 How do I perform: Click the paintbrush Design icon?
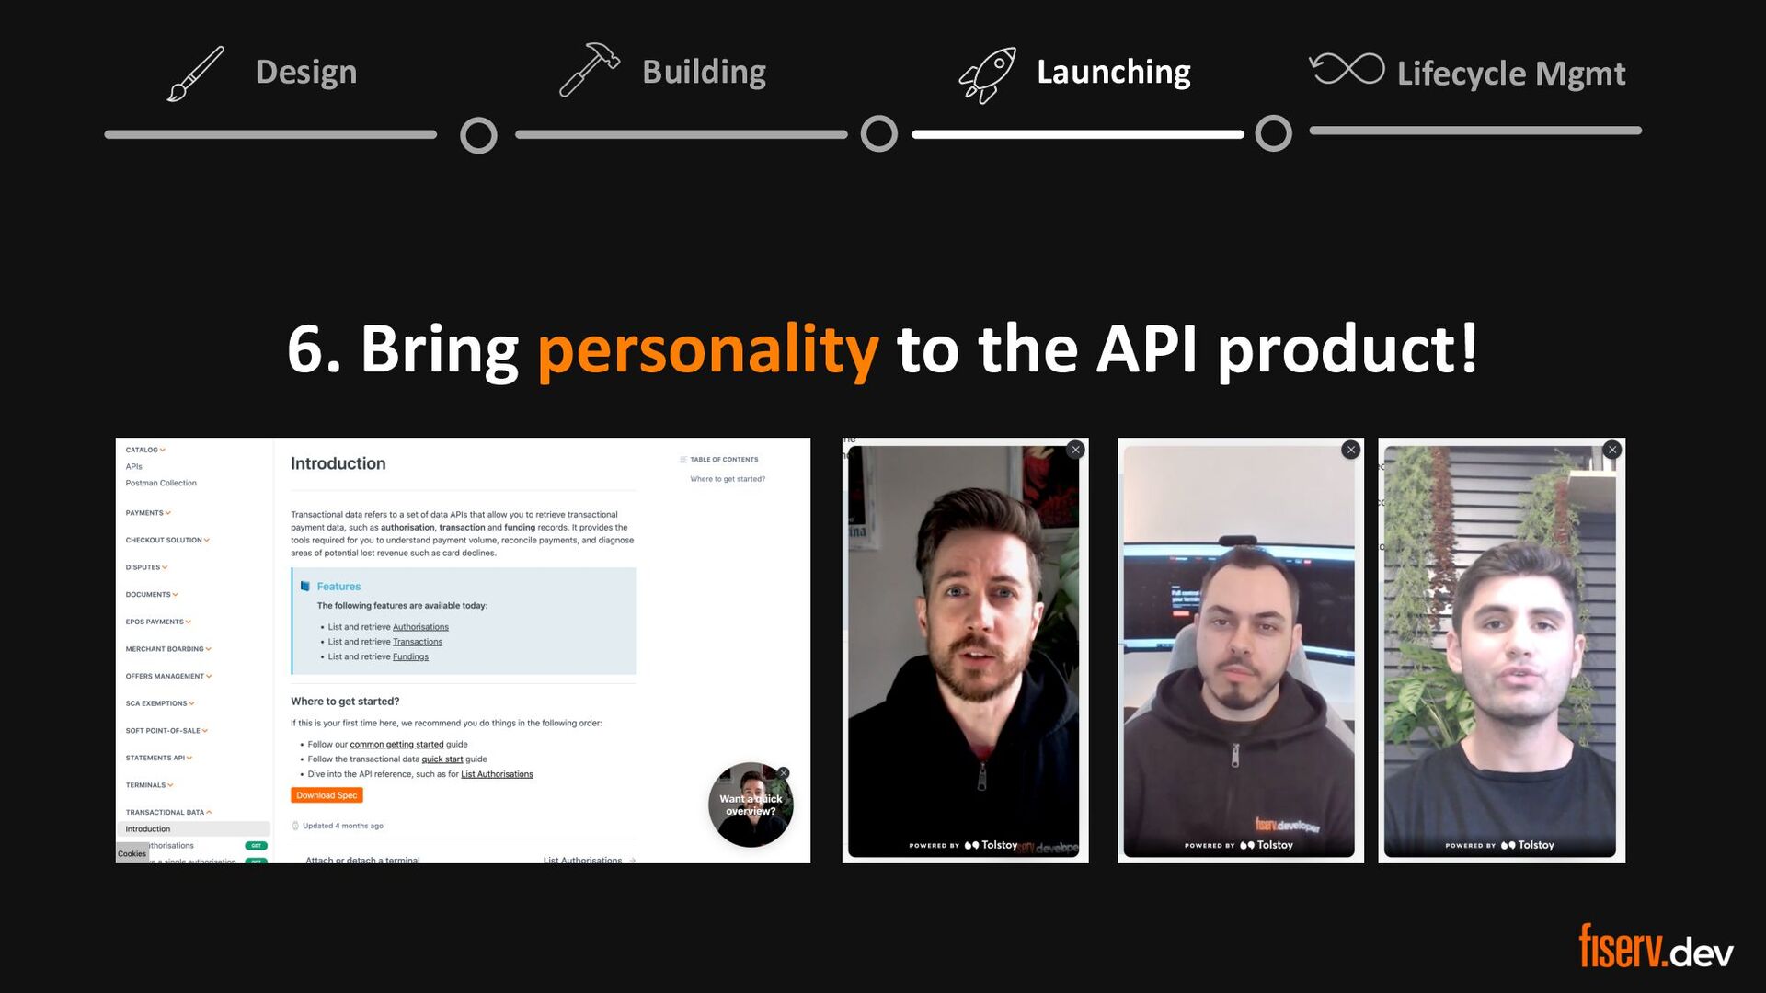click(x=195, y=74)
